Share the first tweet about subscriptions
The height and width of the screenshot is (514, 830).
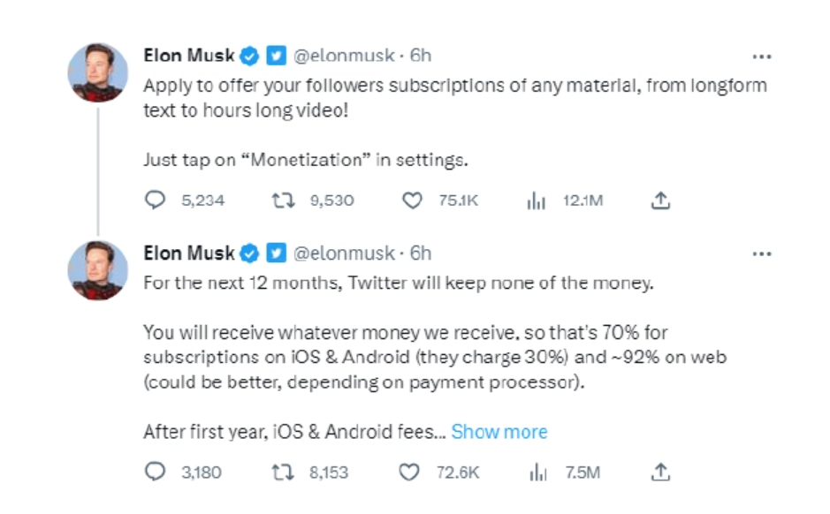pos(661,200)
